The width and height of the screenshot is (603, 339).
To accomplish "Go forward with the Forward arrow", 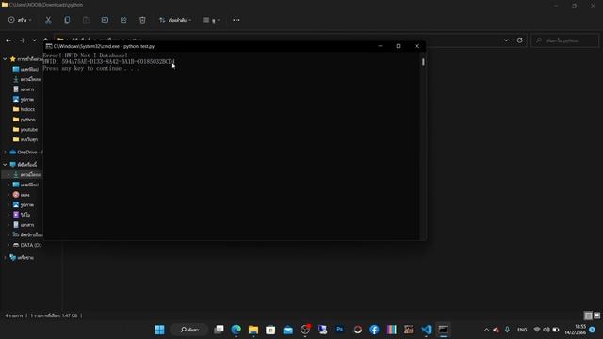I will click(x=22, y=40).
